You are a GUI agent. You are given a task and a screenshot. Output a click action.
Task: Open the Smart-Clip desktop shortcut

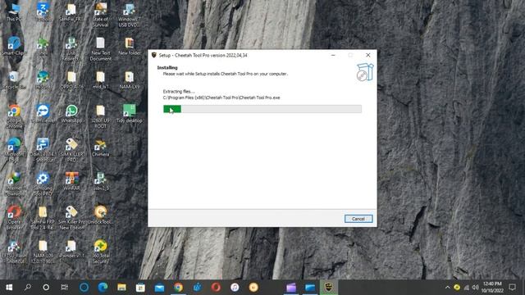click(x=14, y=46)
